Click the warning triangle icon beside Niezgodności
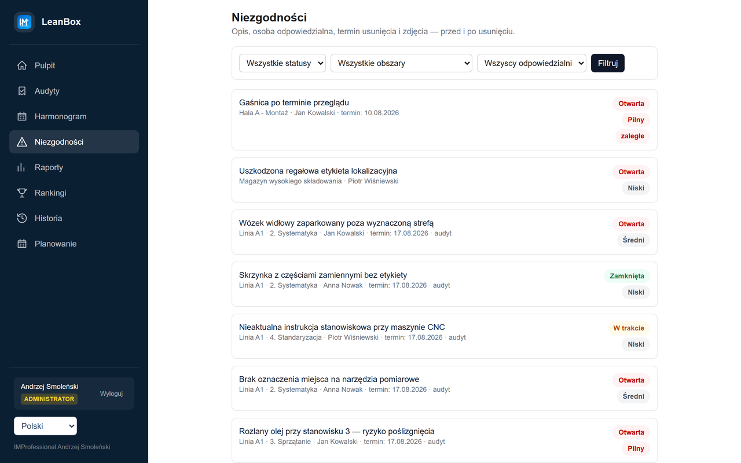The width and height of the screenshot is (741, 463). [x=22, y=142]
